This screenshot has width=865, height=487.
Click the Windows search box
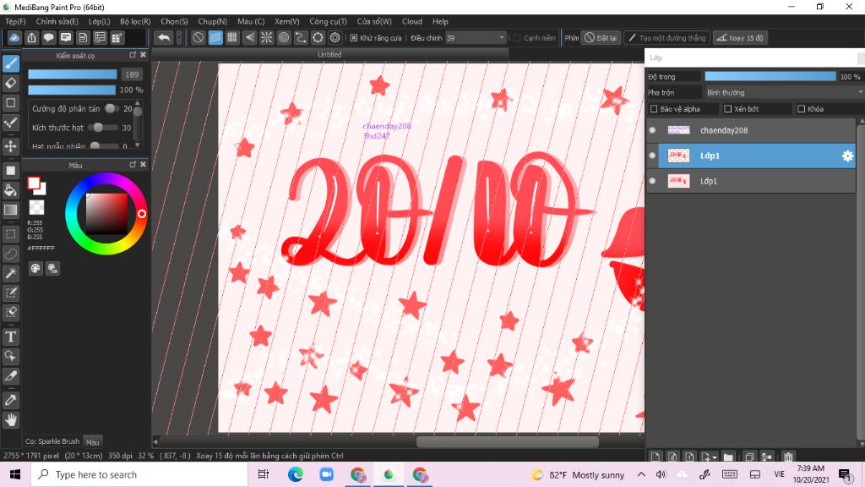139,474
